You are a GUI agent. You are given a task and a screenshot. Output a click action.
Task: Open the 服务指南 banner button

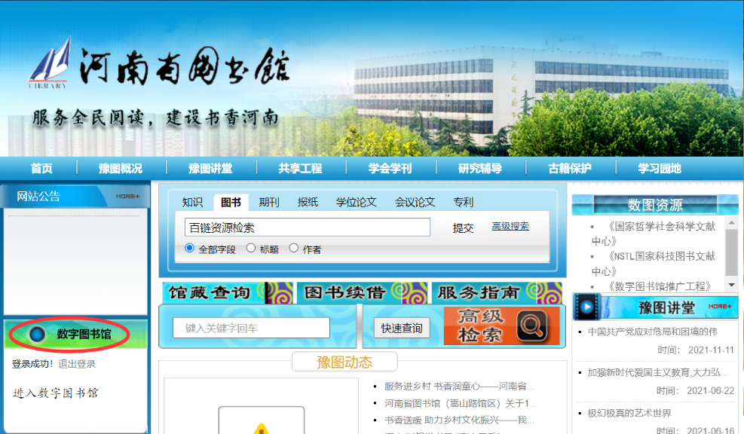496,293
